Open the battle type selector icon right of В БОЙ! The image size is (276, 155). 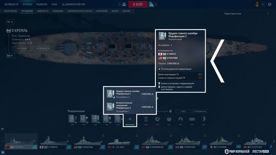pyautogui.click(x=151, y=4)
